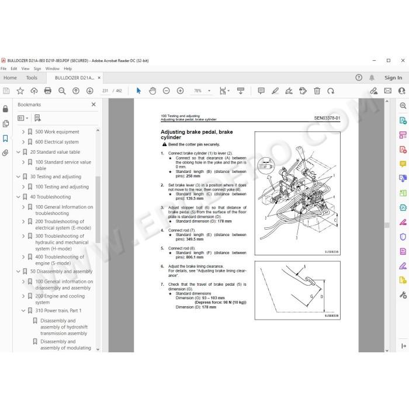
Task: Click the scrolling mode toolbar icon
Action: [241, 91]
